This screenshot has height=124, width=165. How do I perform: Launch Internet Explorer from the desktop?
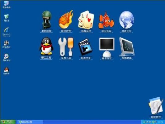6,32
